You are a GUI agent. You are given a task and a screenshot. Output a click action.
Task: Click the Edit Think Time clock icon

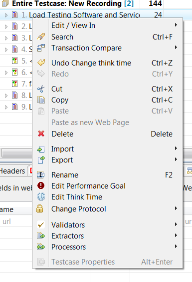coord(41,197)
